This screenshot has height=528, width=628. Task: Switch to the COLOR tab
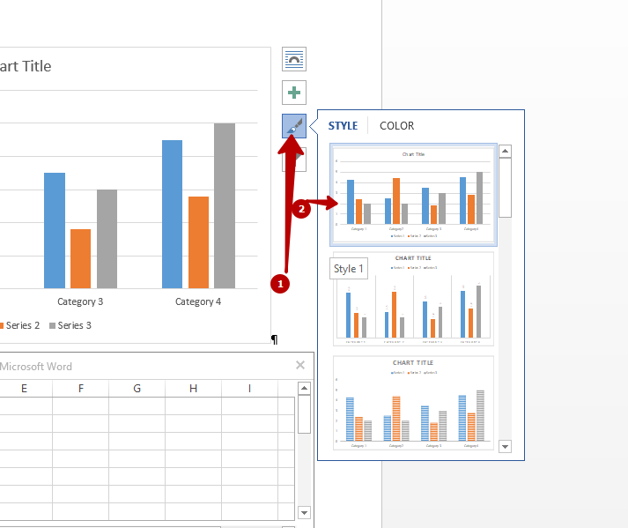[396, 126]
